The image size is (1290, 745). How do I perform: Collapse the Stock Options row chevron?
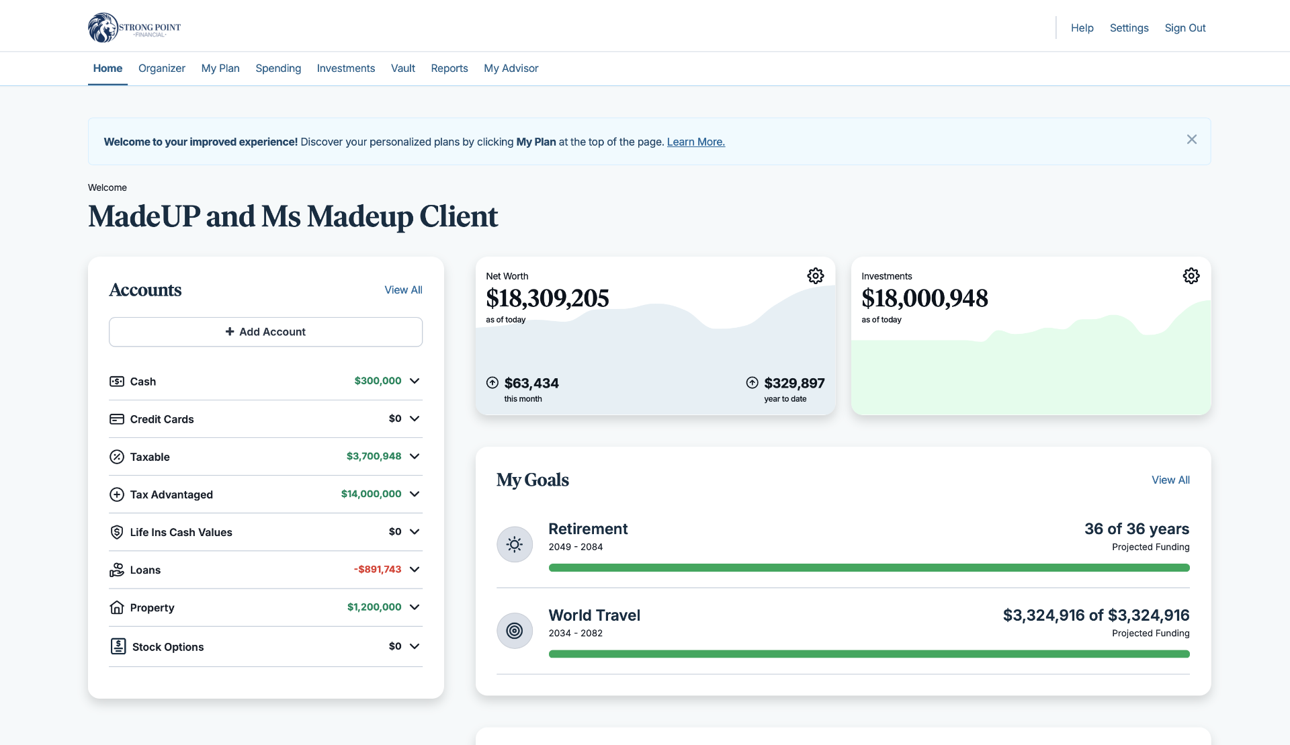pyautogui.click(x=415, y=646)
